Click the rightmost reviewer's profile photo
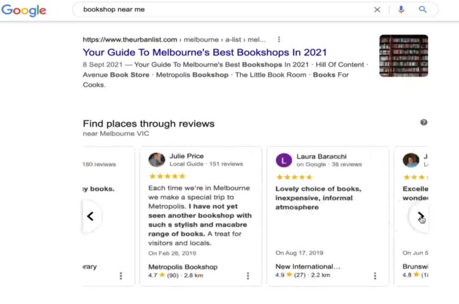This screenshot has width=459, height=304. (x=411, y=160)
